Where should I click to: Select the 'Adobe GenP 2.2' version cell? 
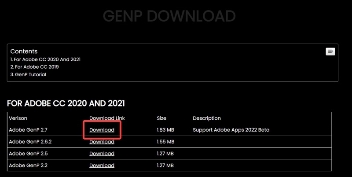click(28, 166)
